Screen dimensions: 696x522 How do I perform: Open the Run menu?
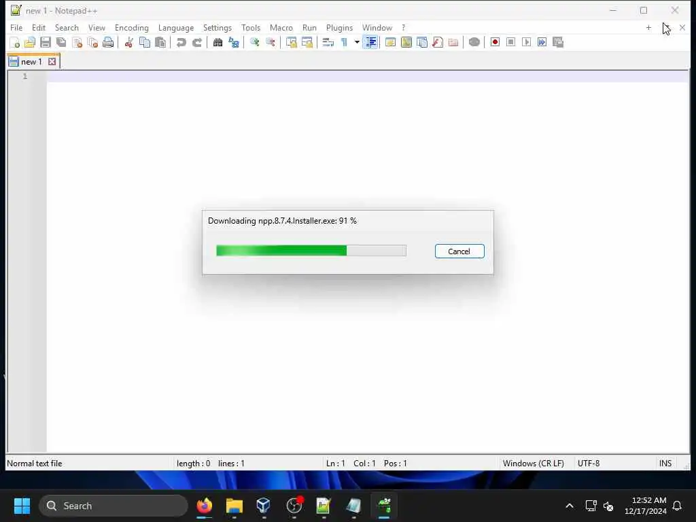tap(309, 27)
